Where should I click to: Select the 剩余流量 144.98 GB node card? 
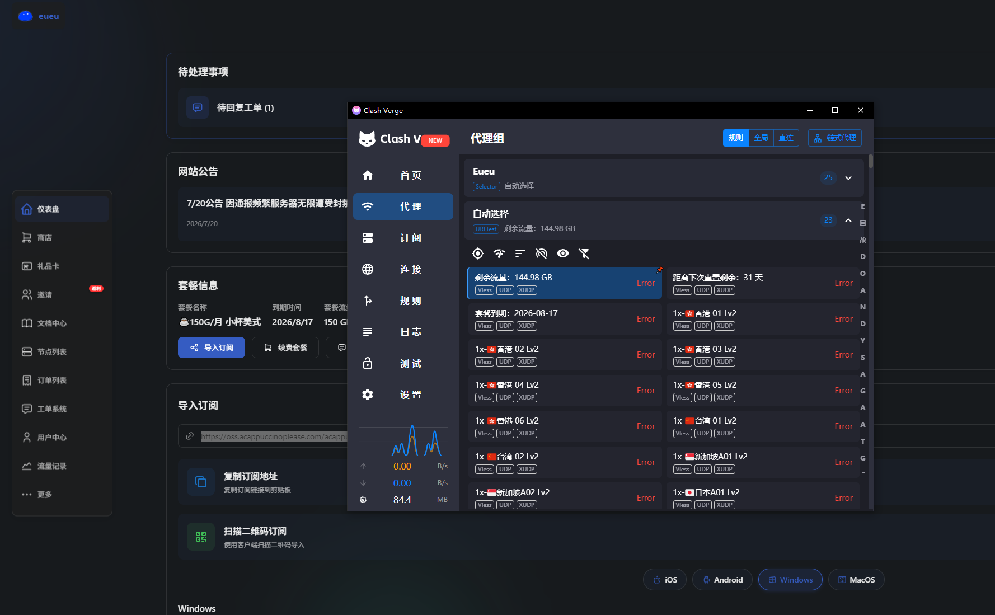565,283
